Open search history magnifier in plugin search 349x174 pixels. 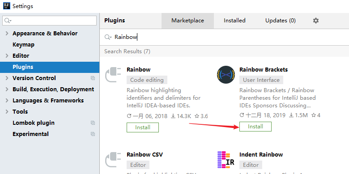[x=108, y=37]
